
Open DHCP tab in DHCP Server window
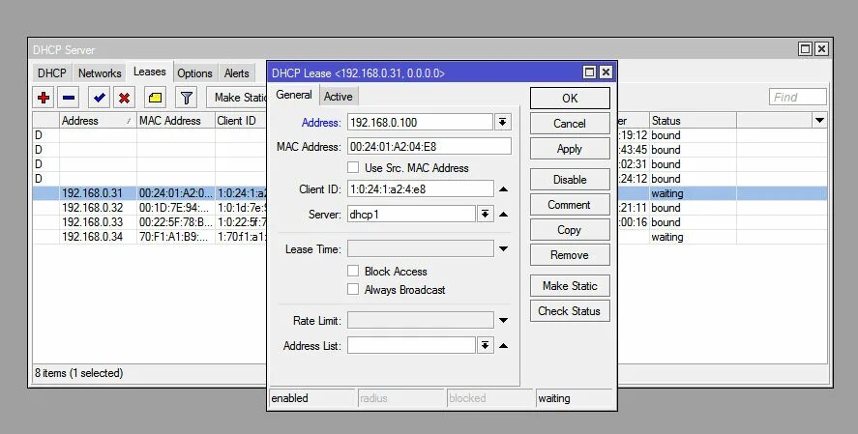tap(52, 73)
